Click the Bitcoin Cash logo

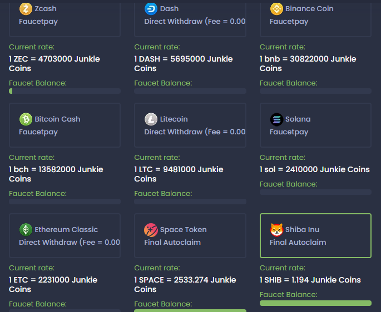pos(26,119)
